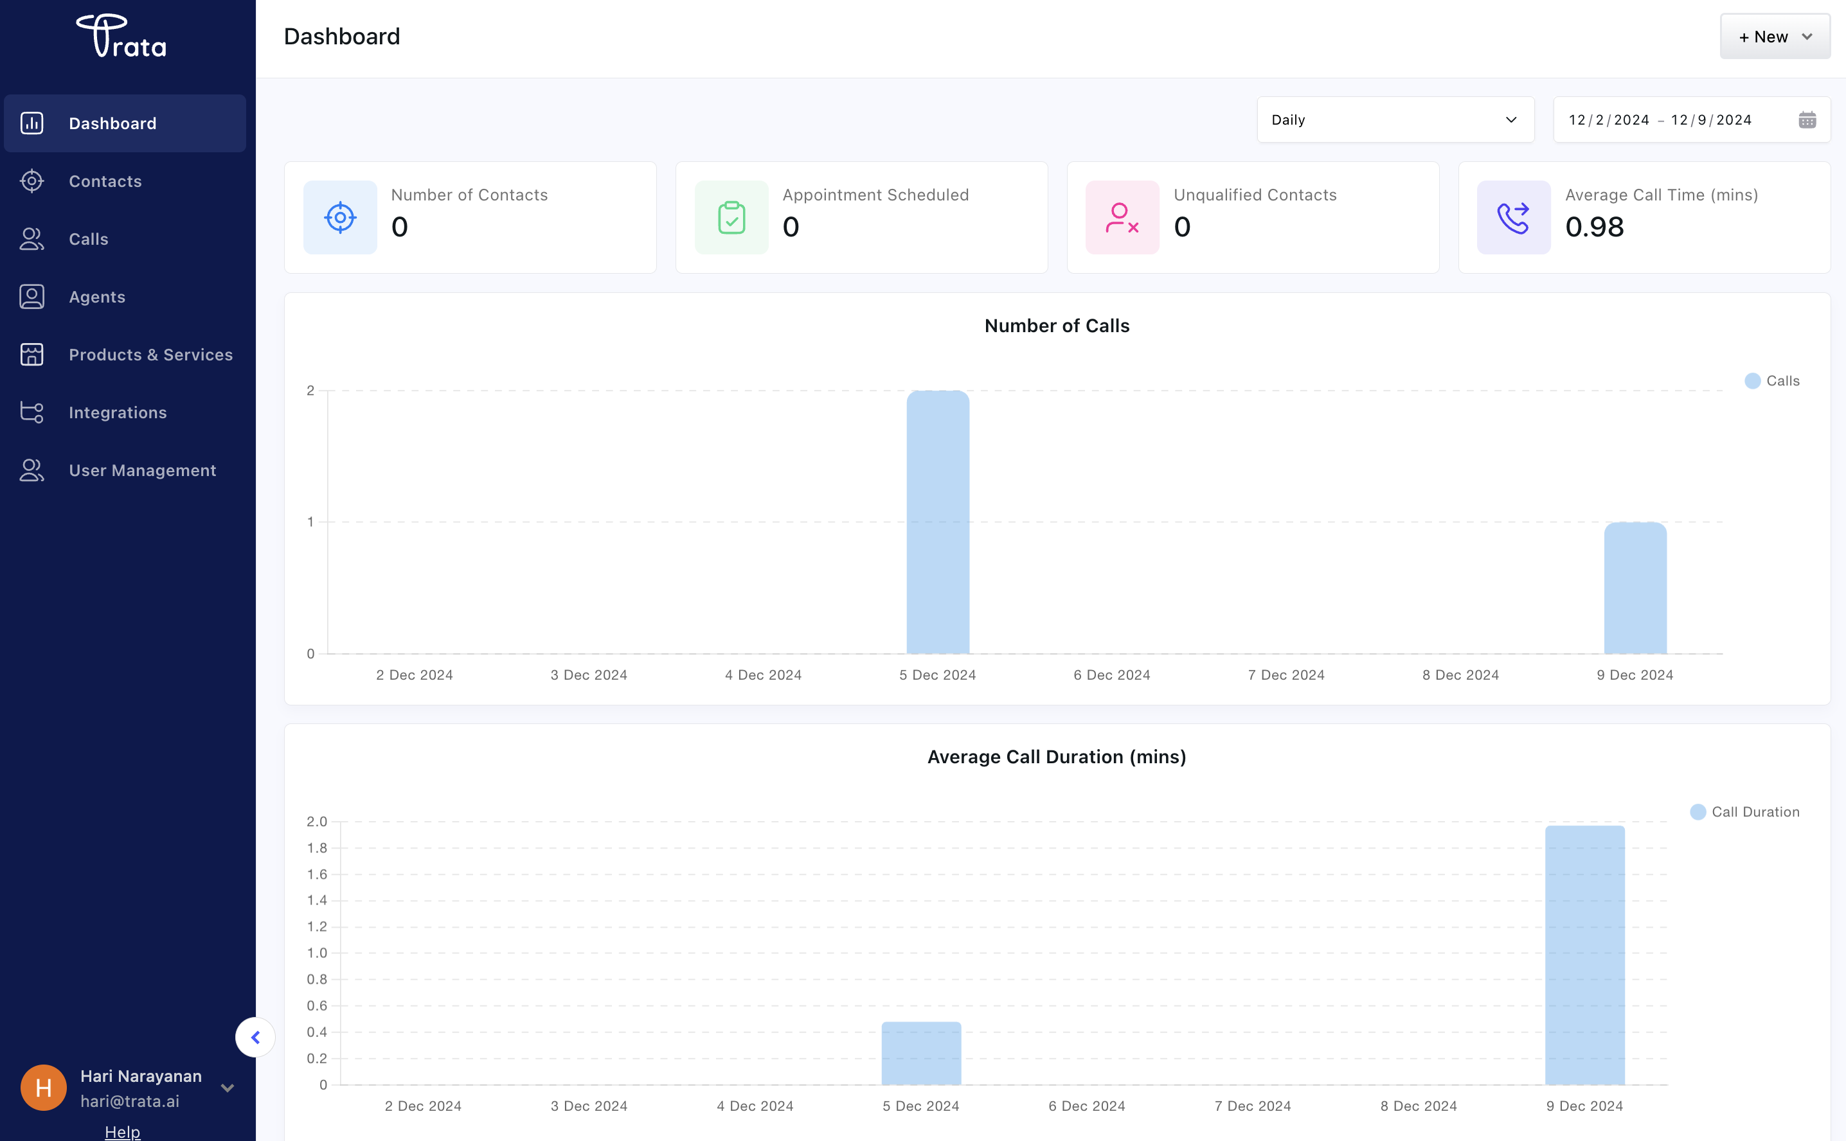The width and height of the screenshot is (1846, 1141).
Task: Select the 5 Dec 2024 calls bar
Action: point(938,522)
